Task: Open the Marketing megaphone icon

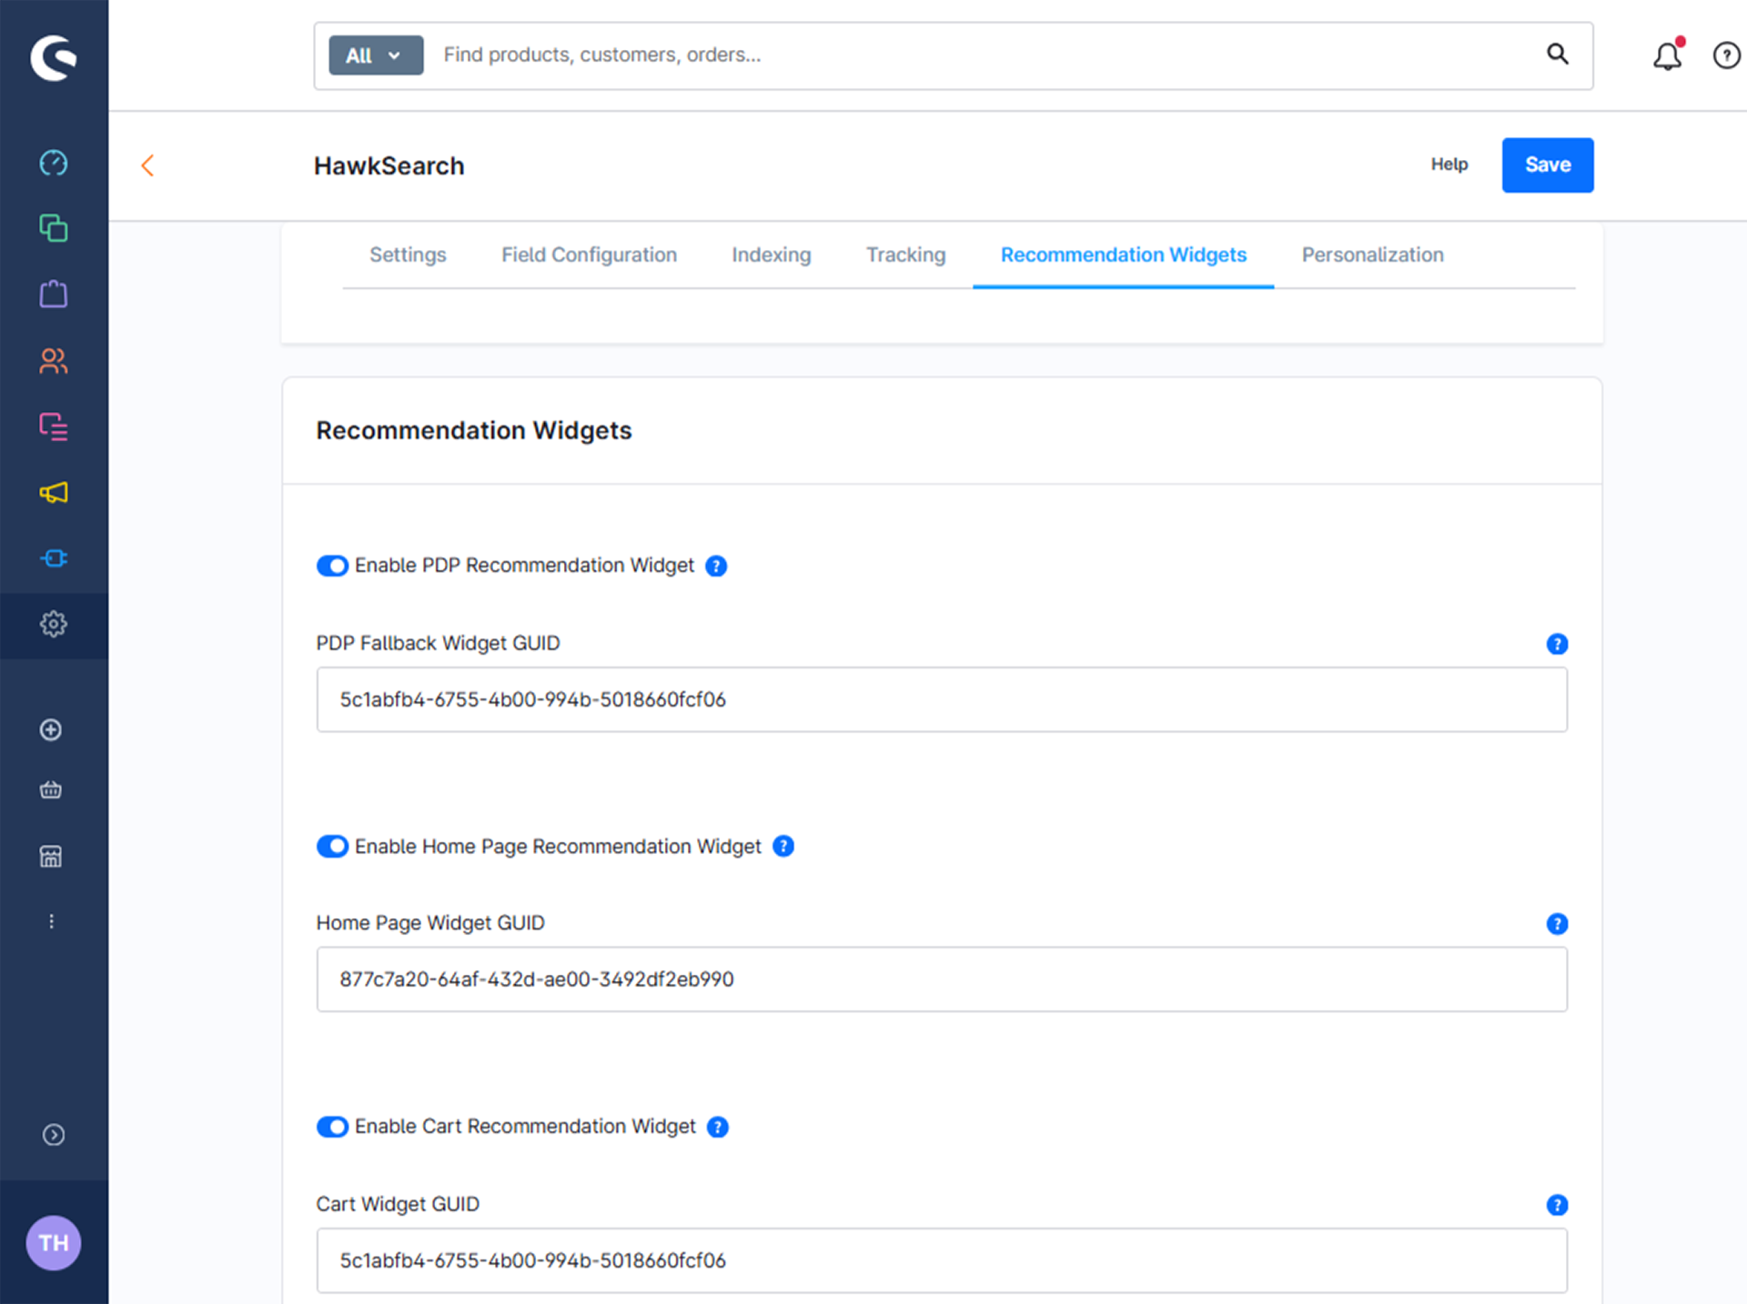Action: [54, 493]
